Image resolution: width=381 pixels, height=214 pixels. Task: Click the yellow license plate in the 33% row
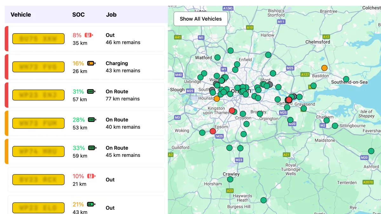(x=38, y=151)
